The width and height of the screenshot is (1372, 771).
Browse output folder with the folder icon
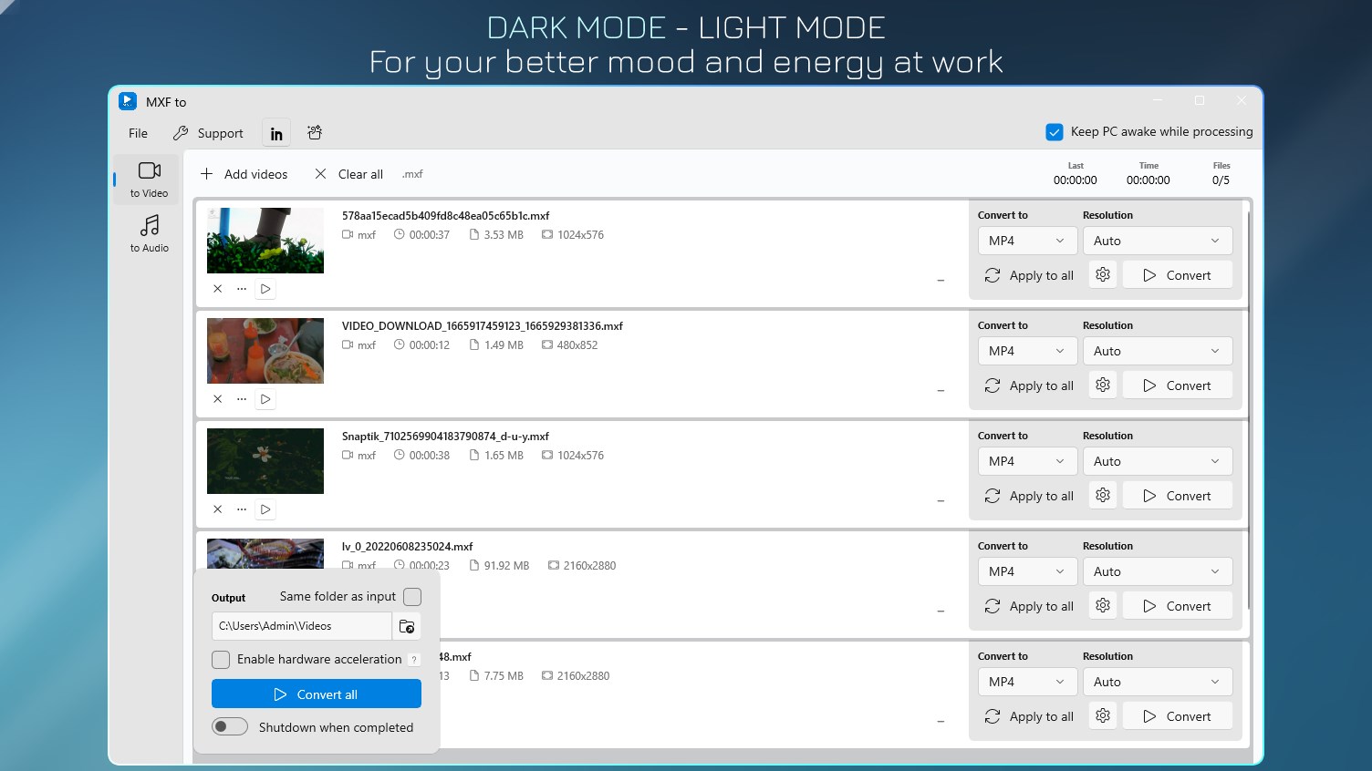407,626
